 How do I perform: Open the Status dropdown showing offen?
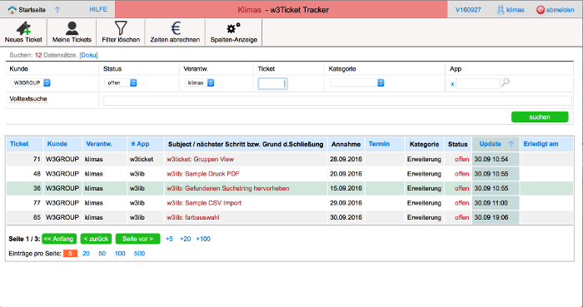[x=121, y=83]
